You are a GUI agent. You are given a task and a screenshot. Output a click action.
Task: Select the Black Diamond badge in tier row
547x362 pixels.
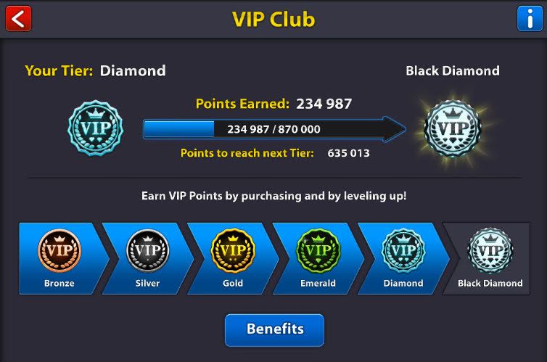coord(490,250)
